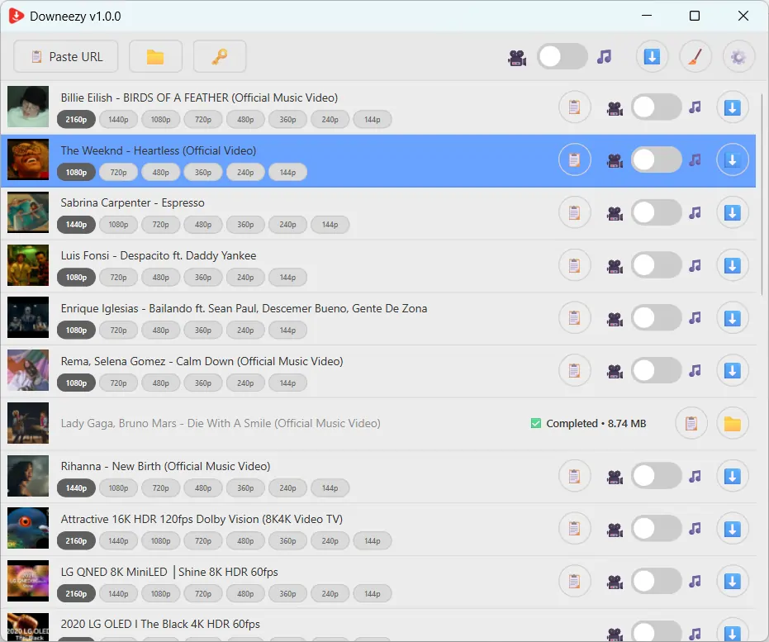Download the Billie Eilish BIRDS OF A FEATHER video

click(x=732, y=107)
